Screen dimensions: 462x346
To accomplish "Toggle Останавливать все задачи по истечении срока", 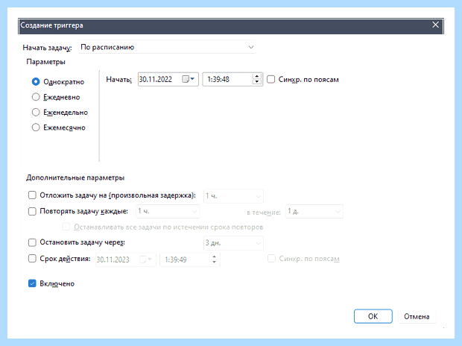I will click(x=66, y=227).
